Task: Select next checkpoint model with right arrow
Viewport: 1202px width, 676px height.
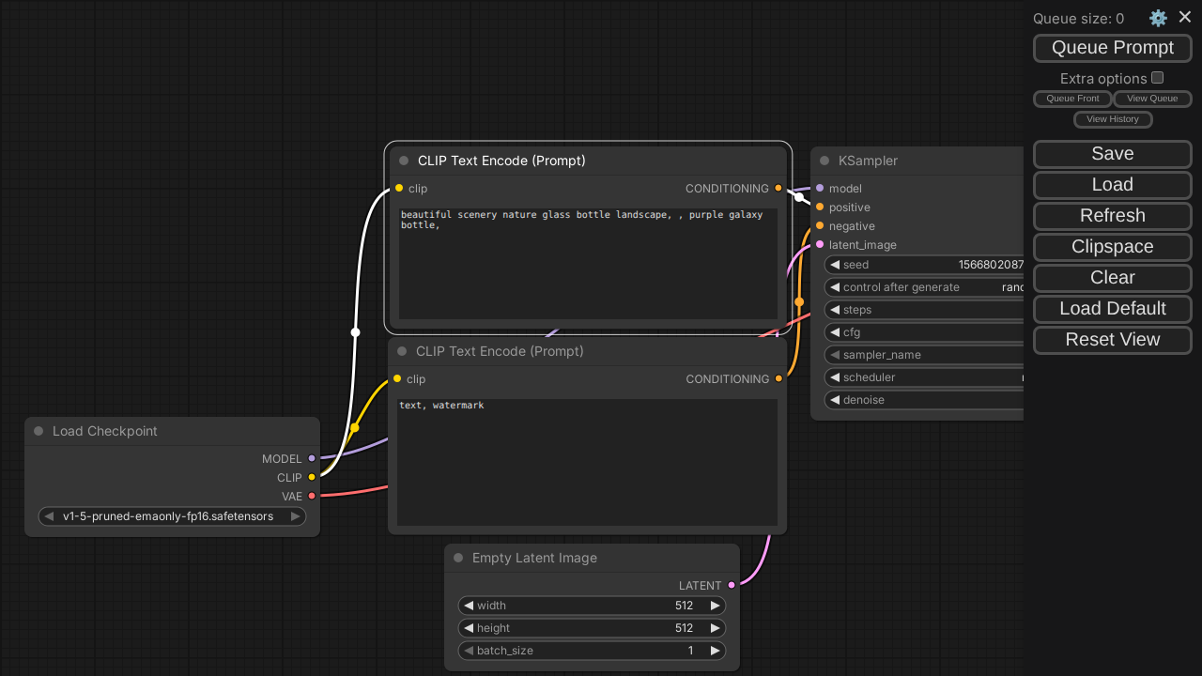Action: click(295, 516)
